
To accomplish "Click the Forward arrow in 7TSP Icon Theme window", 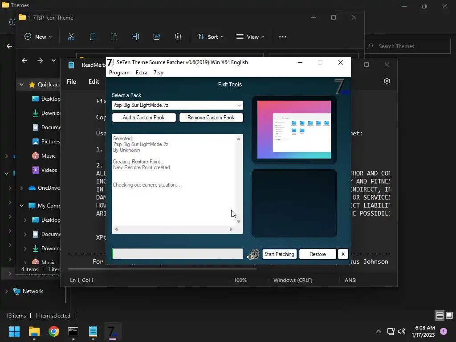I will pos(40,61).
